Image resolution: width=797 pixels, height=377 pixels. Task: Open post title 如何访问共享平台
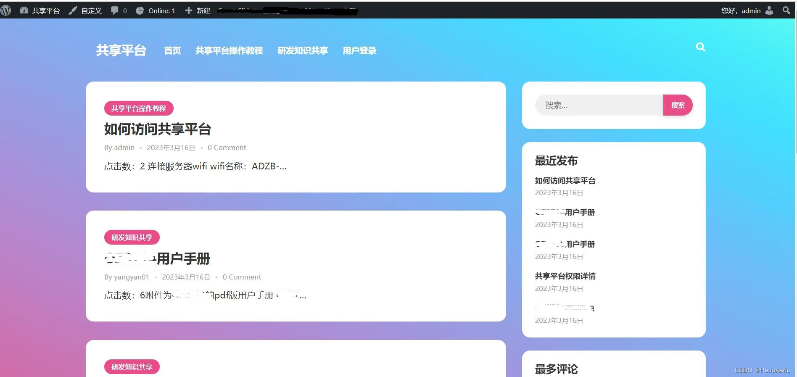158,129
